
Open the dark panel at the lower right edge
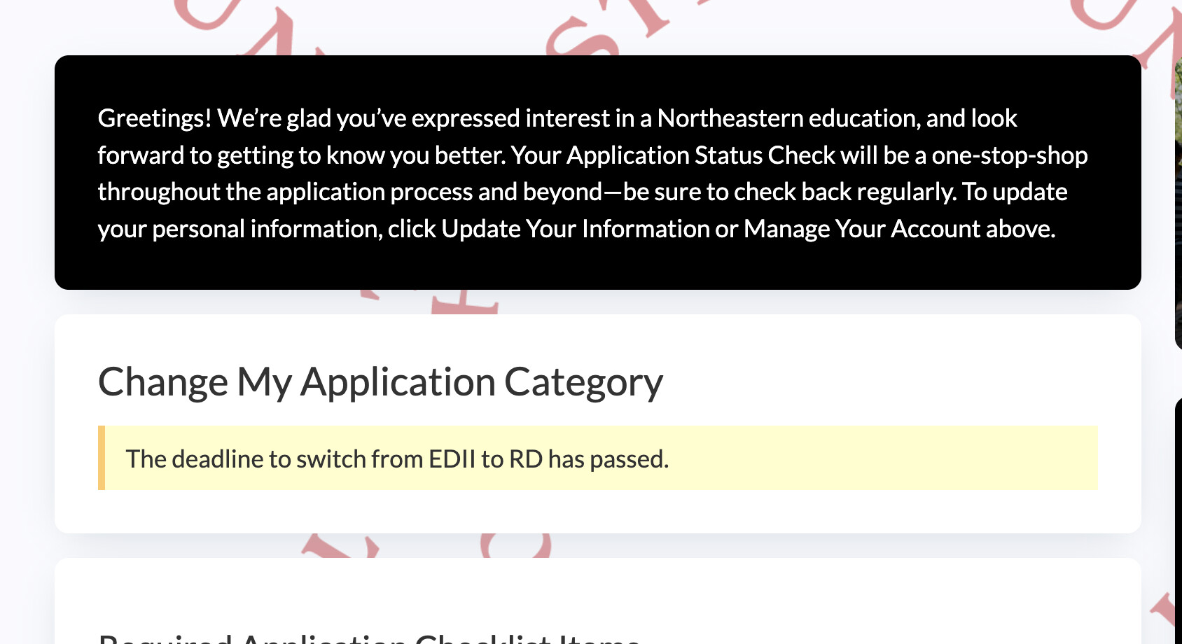[1178, 521]
